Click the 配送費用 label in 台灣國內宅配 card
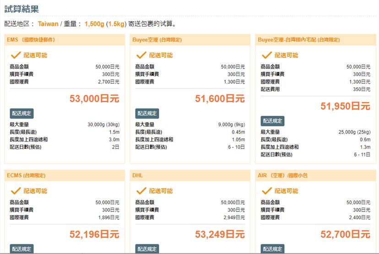Viewport: 379px width, 254px height. pos(270,89)
